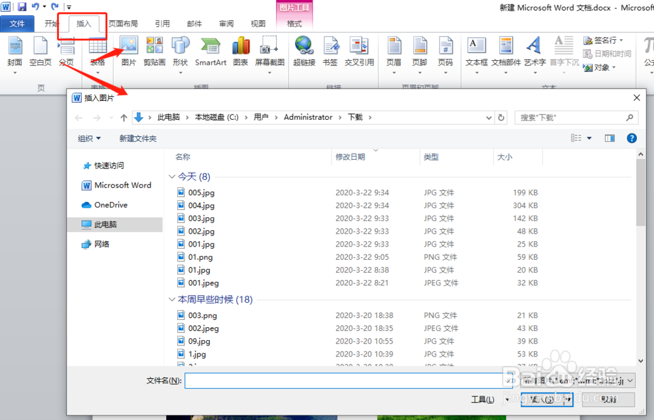Switch to the 引用 tab

click(x=162, y=24)
